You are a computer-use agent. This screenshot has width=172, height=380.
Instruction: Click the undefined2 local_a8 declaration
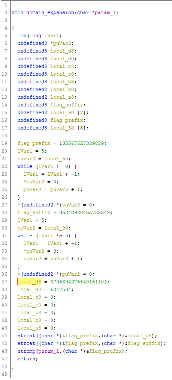point(47,97)
